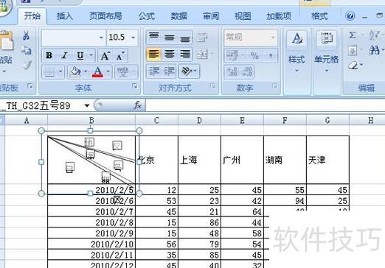Open the 开始 ribbon tab
Viewport: 385px width, 268px height.
click(x=32, y=16)
